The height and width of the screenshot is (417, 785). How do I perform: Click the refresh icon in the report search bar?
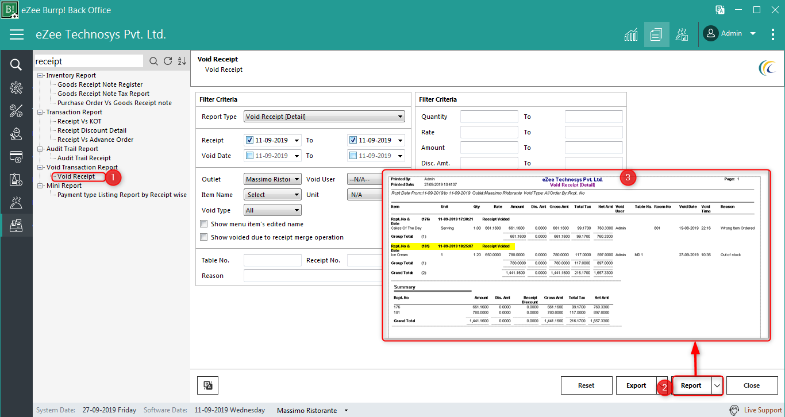coord(168,61)
